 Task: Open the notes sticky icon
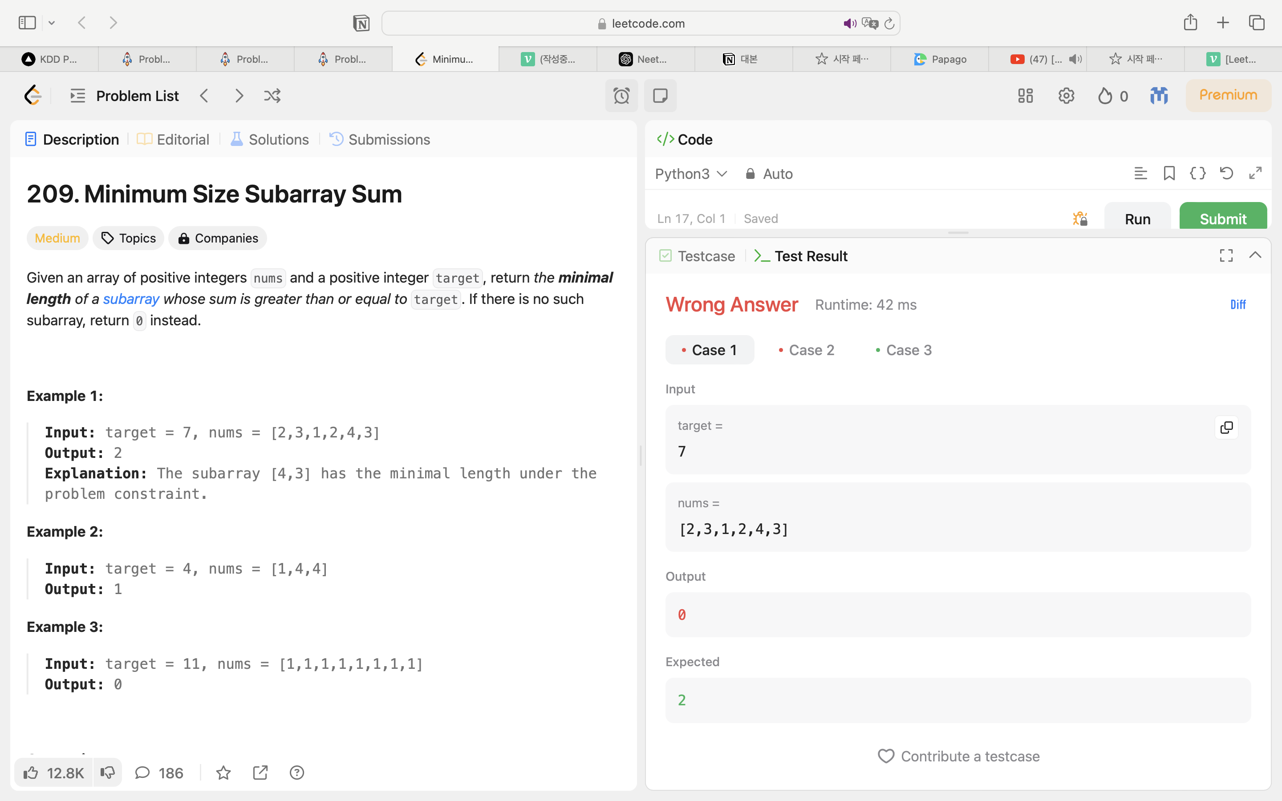click(660, 96)
